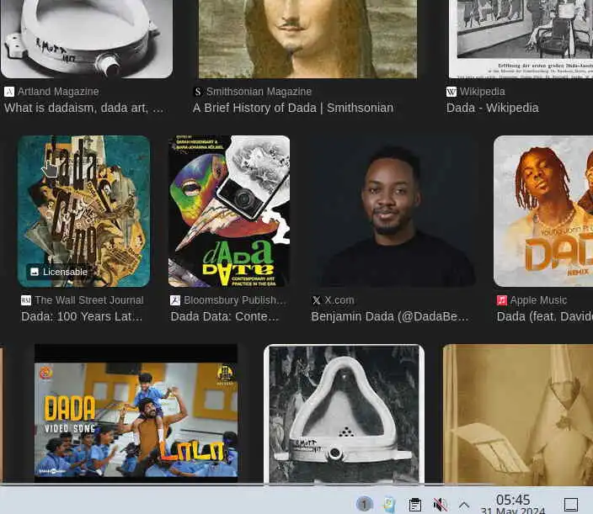
Task: Open the clipboard icon in the system tray
Action: (415, 505)
